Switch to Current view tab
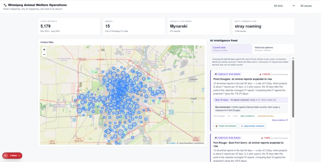Screen dimensions: 321x162 231,49
